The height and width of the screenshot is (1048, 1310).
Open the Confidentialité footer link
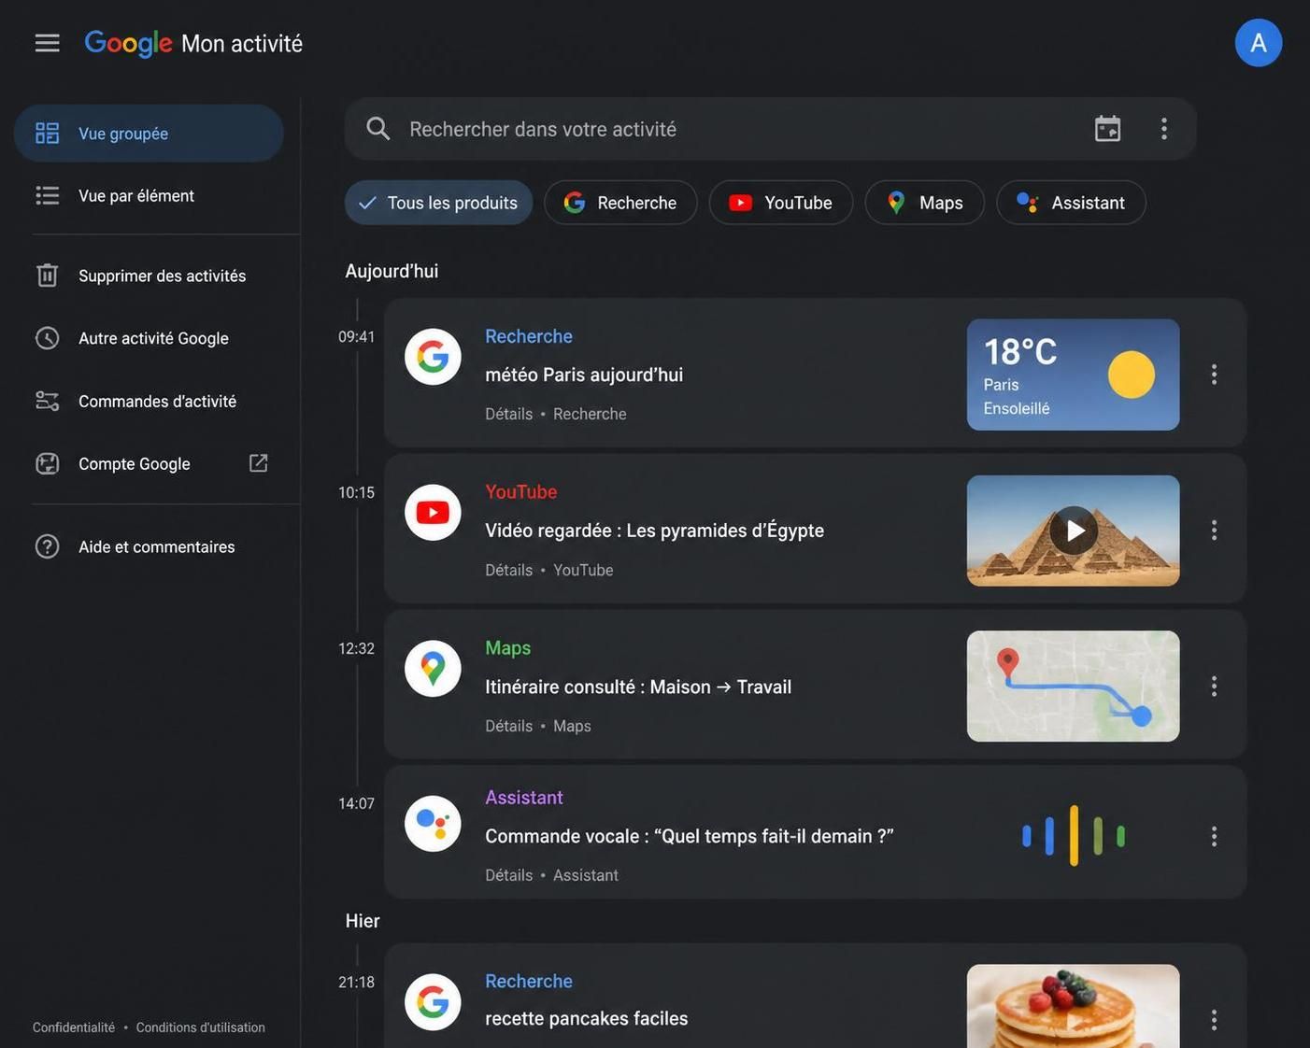74,1027
